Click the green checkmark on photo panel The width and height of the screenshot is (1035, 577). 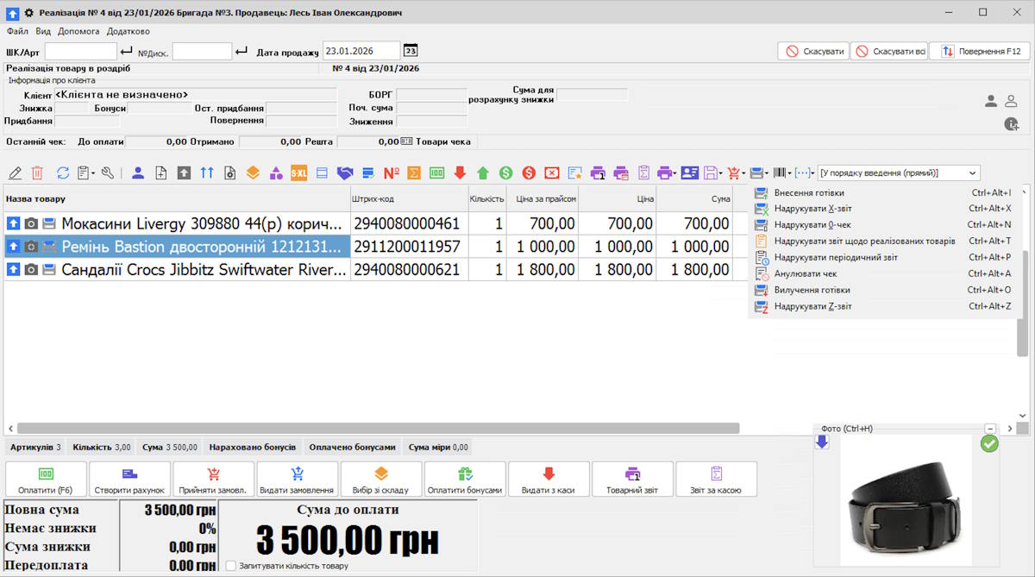[989, 443]
